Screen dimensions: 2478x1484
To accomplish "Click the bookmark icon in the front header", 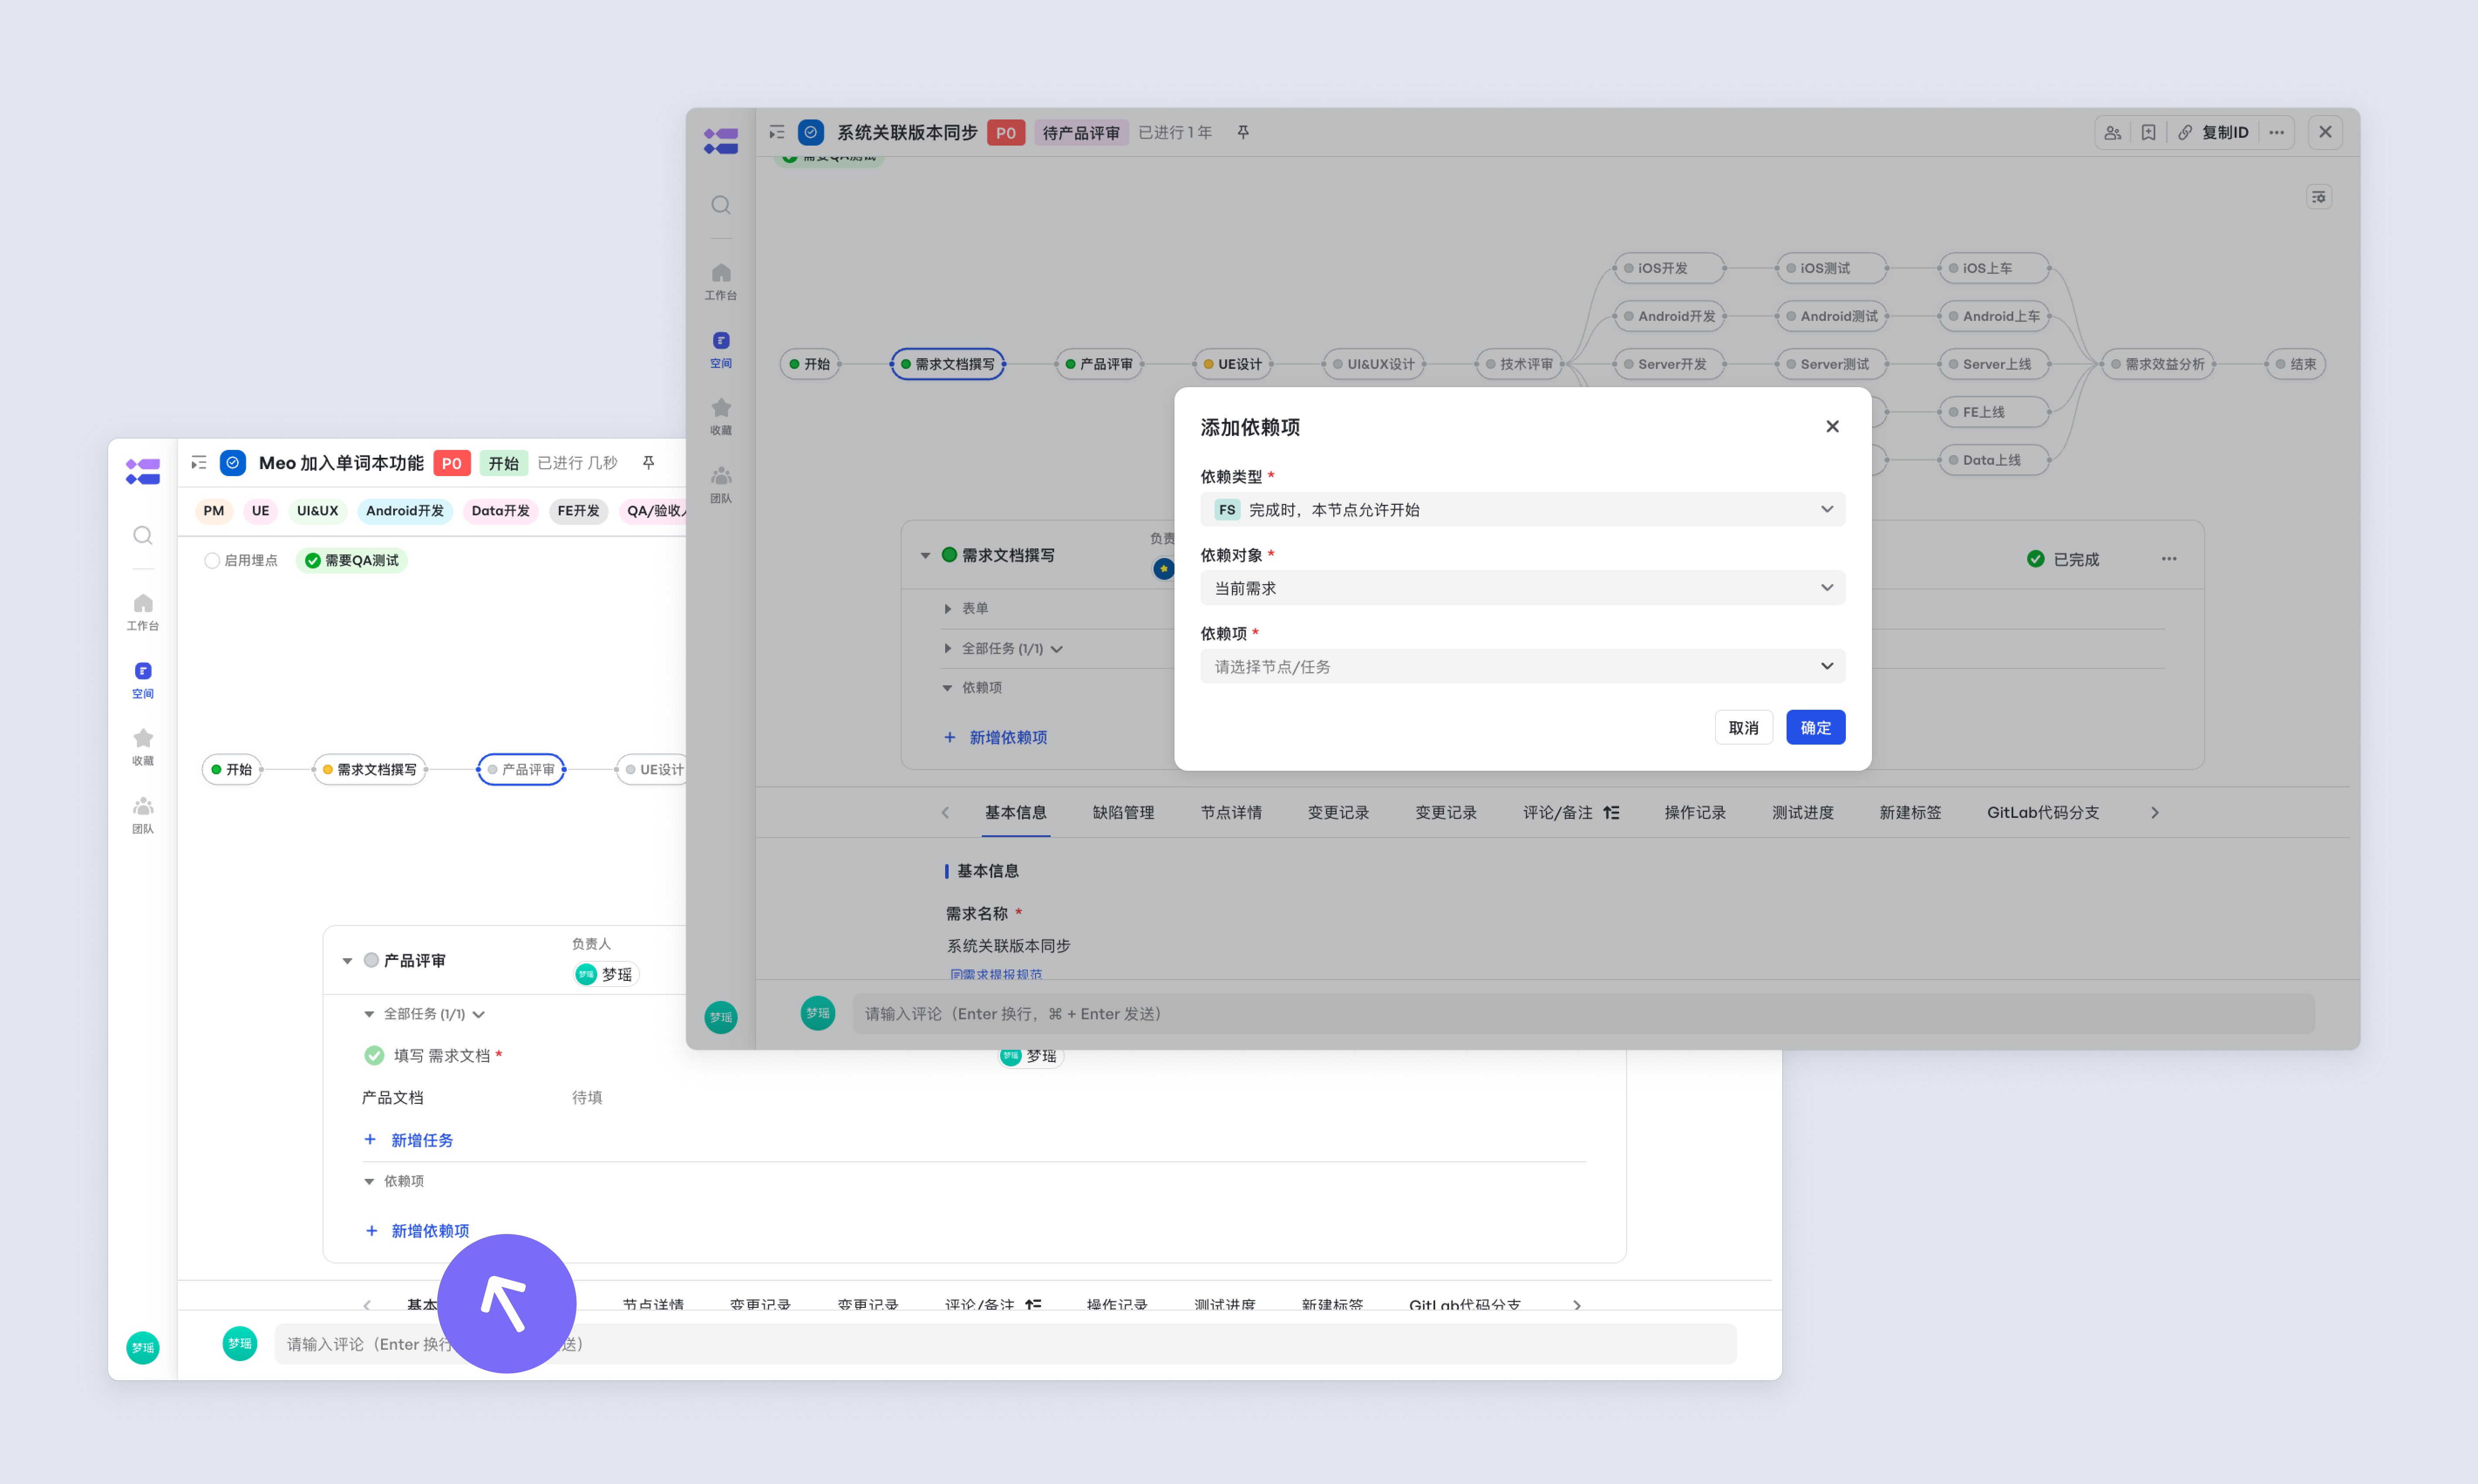I will tap(2148, 132).
